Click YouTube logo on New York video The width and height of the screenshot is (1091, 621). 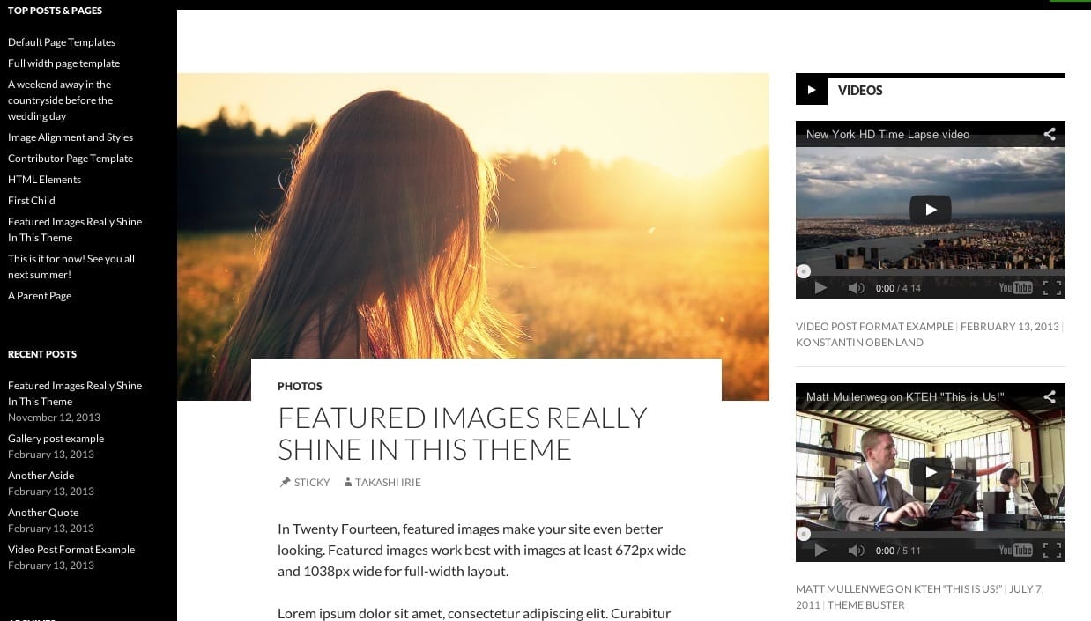click(x=1015, y=288)
